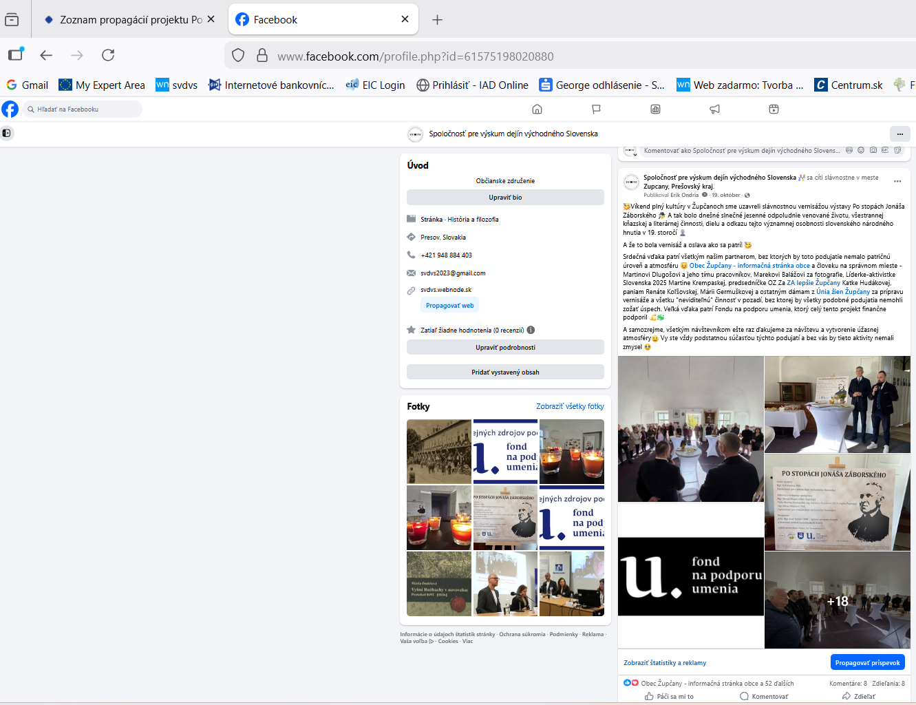Open the page header three-dot menu
Image resolution: width=916 pixels, height=705 pixels.
tap(899, 134)
